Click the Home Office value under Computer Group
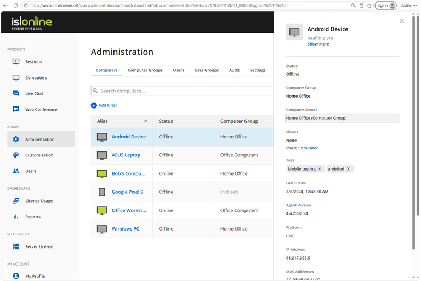421x281 pixels. point(298,96)
